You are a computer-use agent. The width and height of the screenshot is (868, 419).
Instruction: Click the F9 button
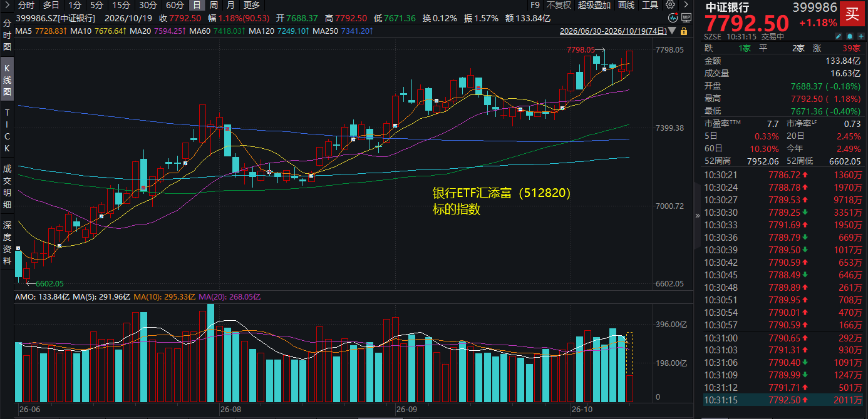[535, 5]
